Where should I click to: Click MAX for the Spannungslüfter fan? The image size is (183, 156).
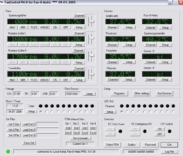(x=12, y=27)
